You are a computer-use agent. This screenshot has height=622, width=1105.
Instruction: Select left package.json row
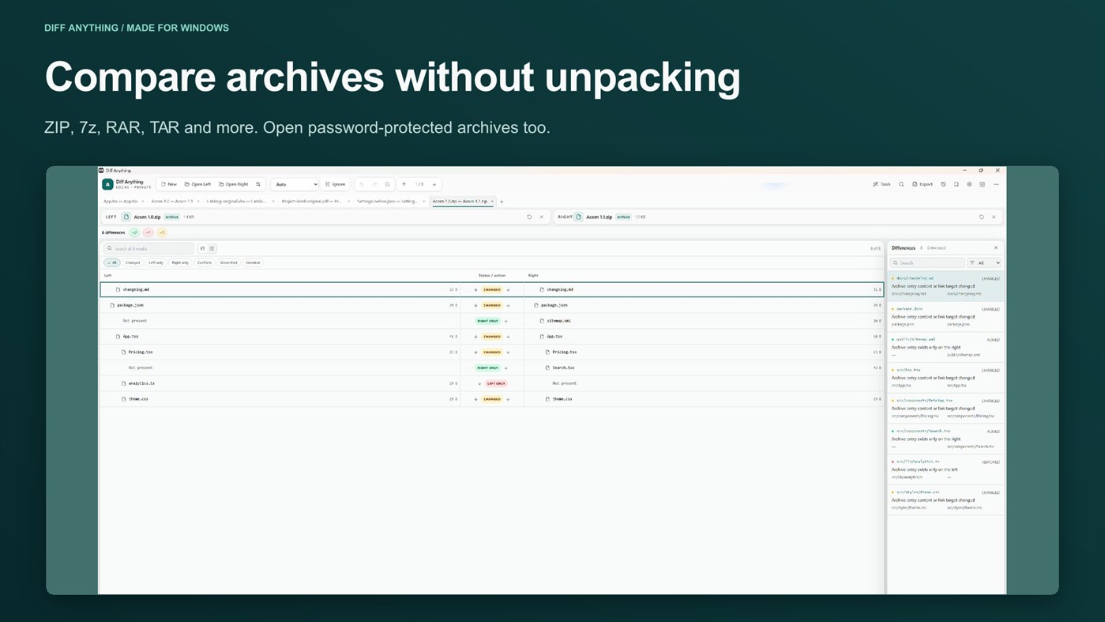[x=280, y=305]
